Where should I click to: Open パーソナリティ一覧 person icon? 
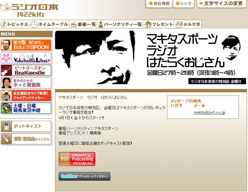[x=120, y=24]
